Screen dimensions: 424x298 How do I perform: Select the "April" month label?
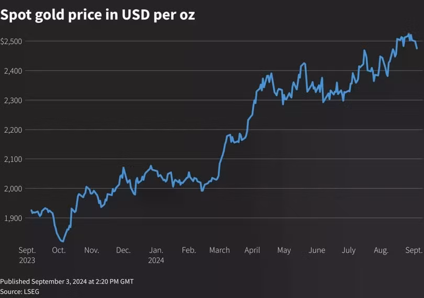[x=252, y=250]
